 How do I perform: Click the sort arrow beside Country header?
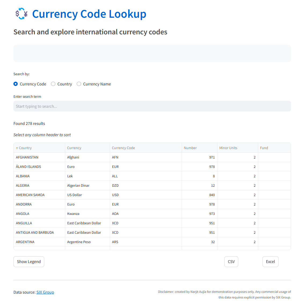(x=17, y=148)
